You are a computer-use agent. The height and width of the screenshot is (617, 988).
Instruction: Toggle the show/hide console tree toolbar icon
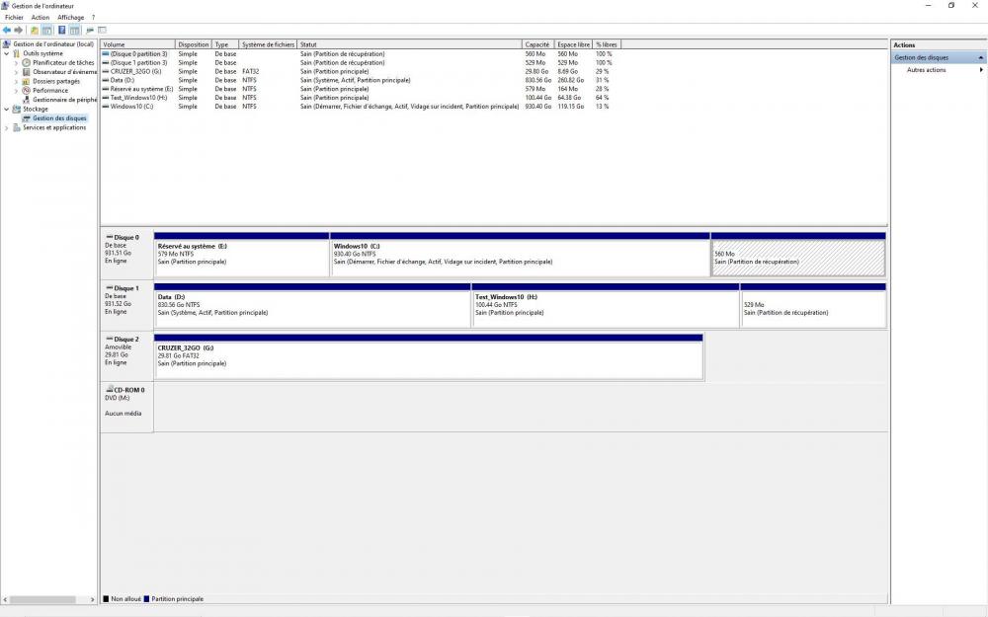46,31
